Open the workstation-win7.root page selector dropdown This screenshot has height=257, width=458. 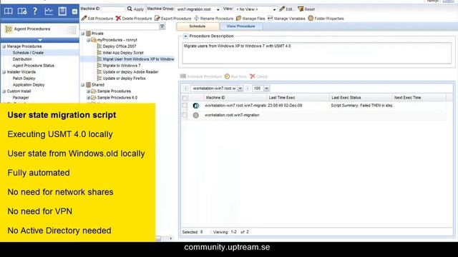(240, 88)
